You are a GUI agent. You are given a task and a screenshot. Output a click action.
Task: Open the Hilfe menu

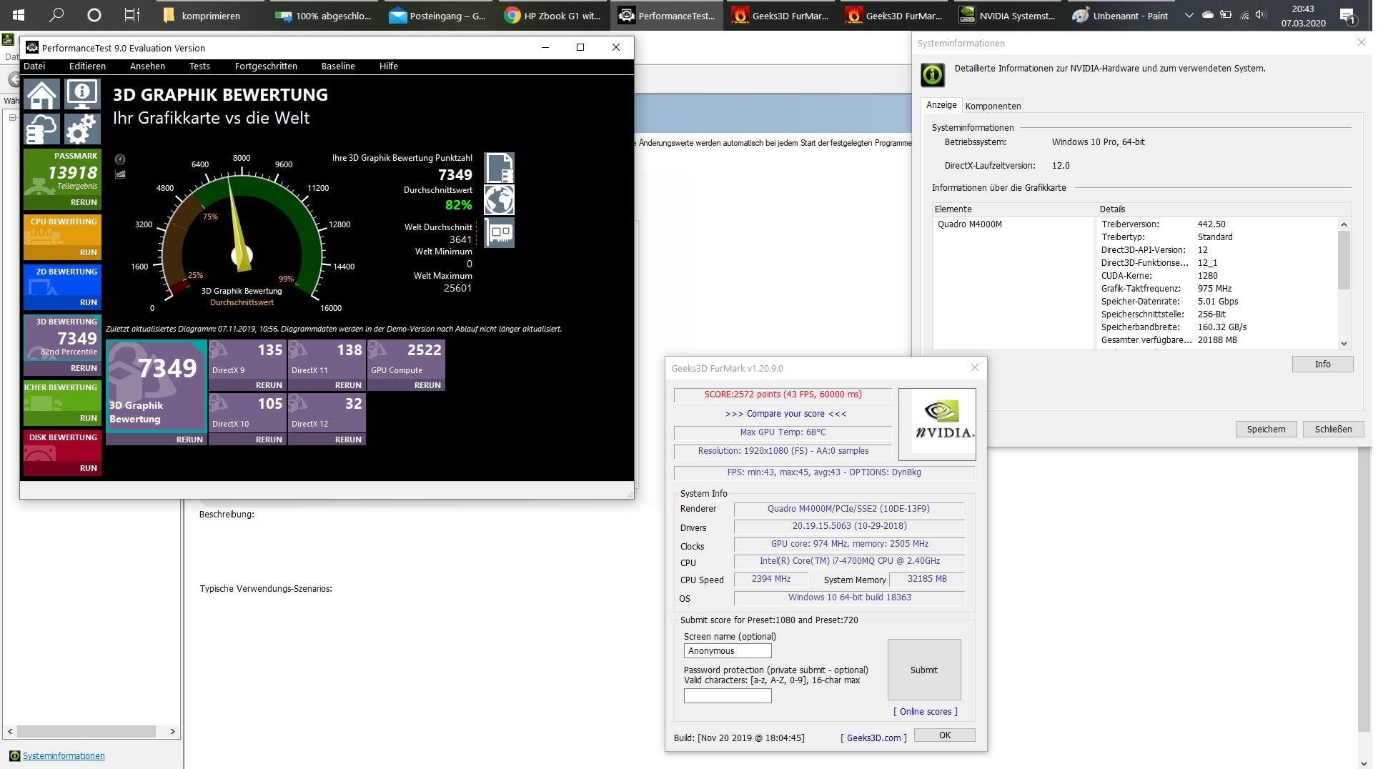[x=390, y=66]
